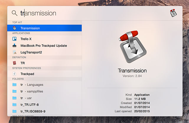Click the folder icon for tr_TR.UTF-8

(14, 105)
